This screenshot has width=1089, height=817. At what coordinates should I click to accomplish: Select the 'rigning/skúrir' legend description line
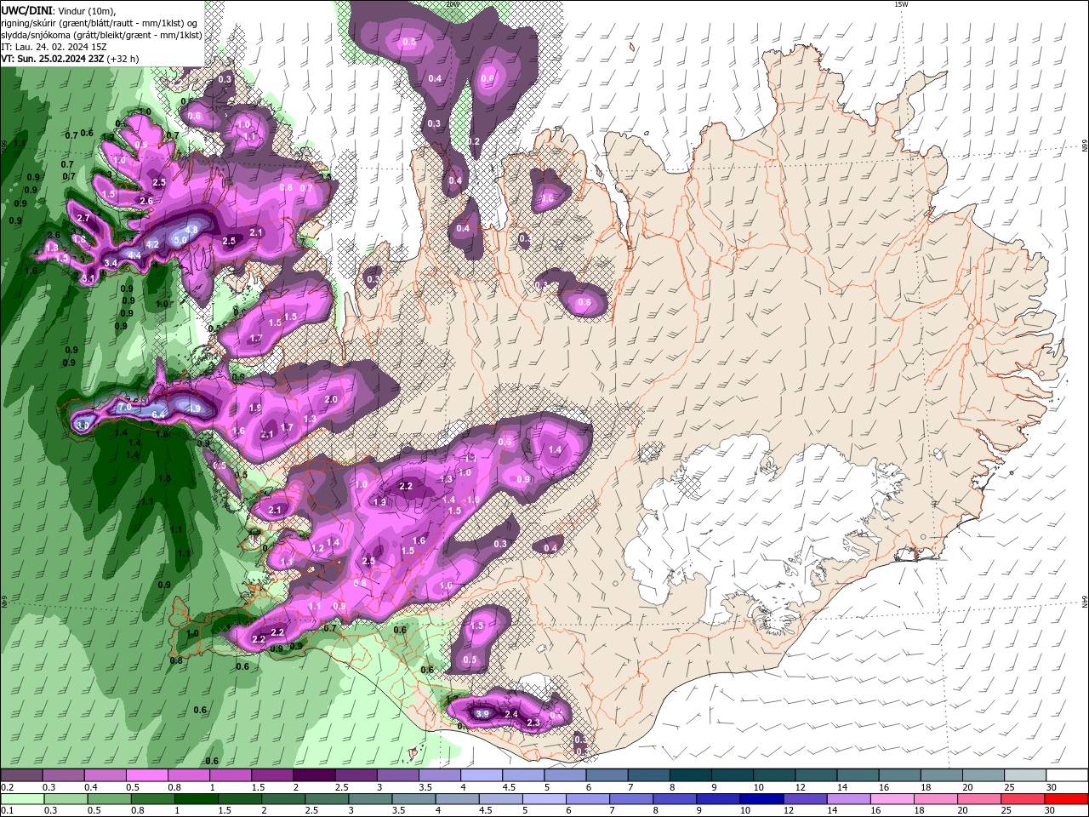tap(100, 22)
